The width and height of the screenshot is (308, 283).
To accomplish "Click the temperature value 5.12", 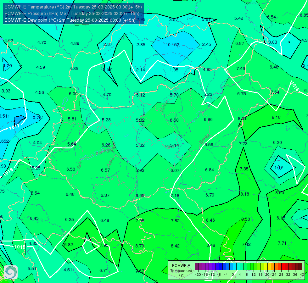I will [140, 95].
